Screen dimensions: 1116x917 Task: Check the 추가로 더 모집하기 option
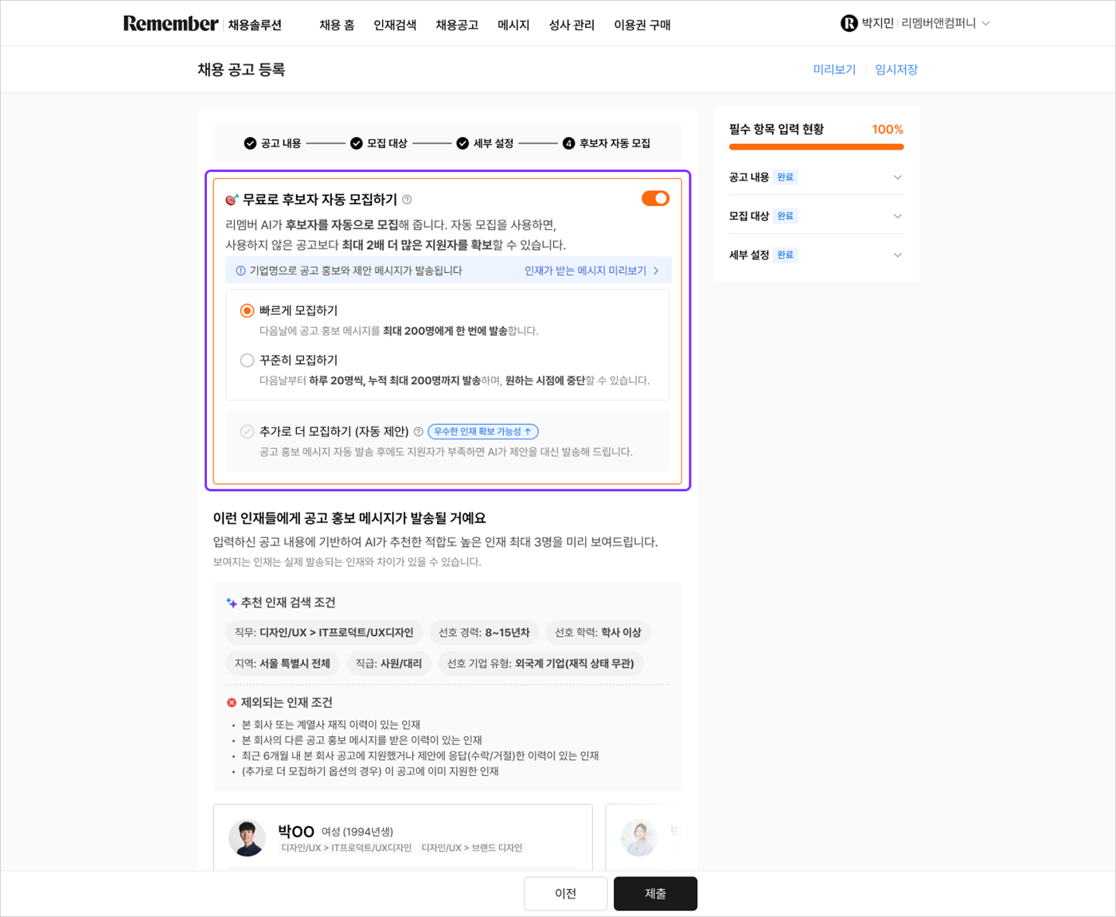click(x=248, y=431)
